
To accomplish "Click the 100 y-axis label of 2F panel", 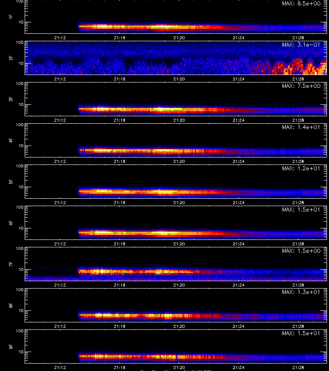I will (20, 42).
